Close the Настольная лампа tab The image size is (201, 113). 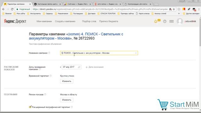60,4
